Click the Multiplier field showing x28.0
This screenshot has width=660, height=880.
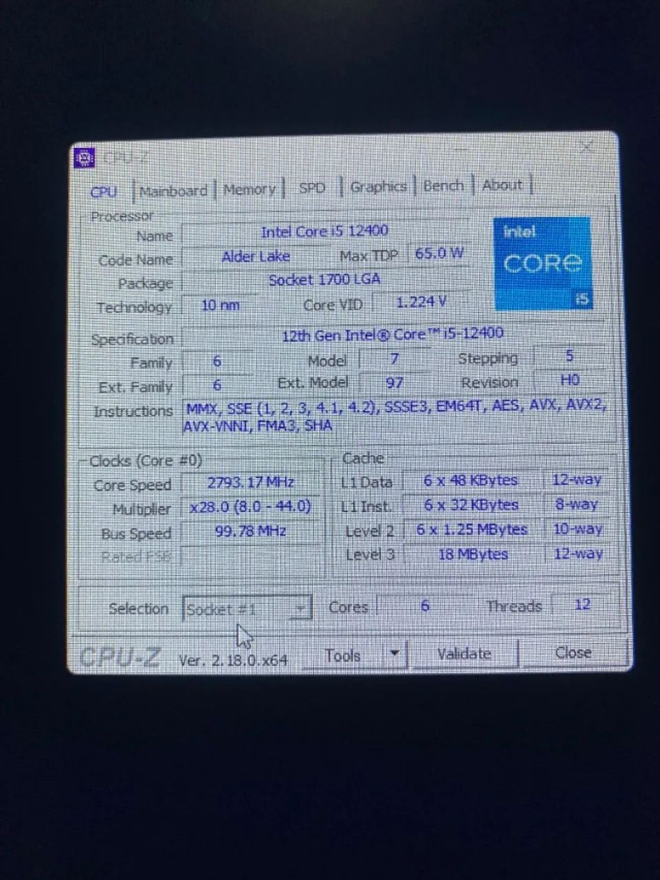(250, 507)
